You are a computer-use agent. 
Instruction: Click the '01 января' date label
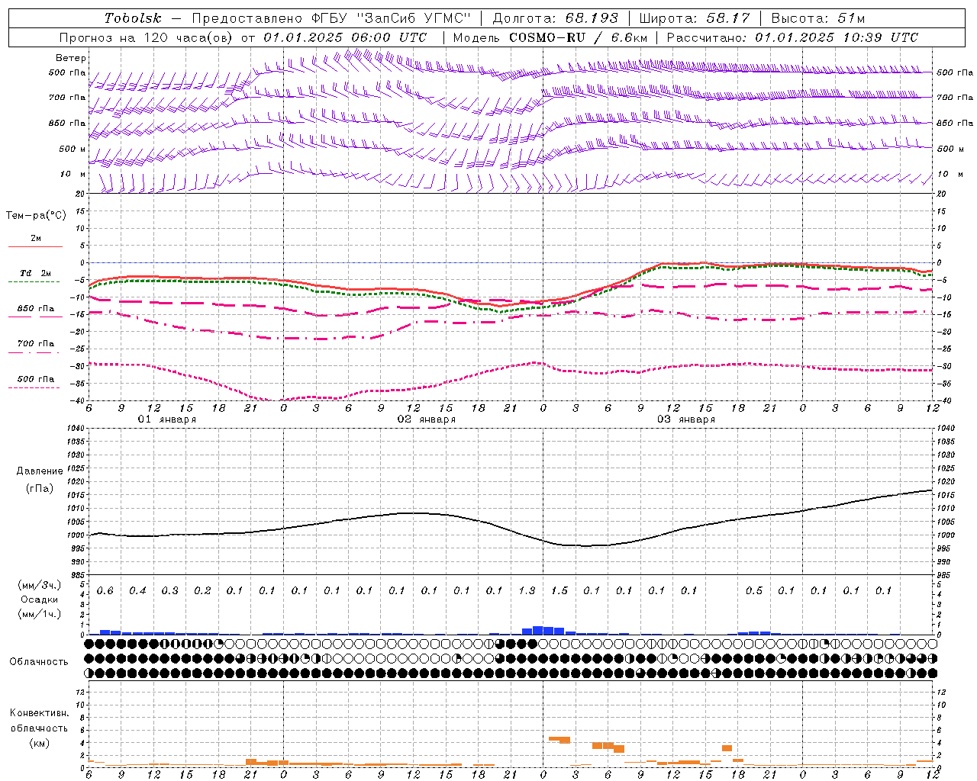point(167,419)
